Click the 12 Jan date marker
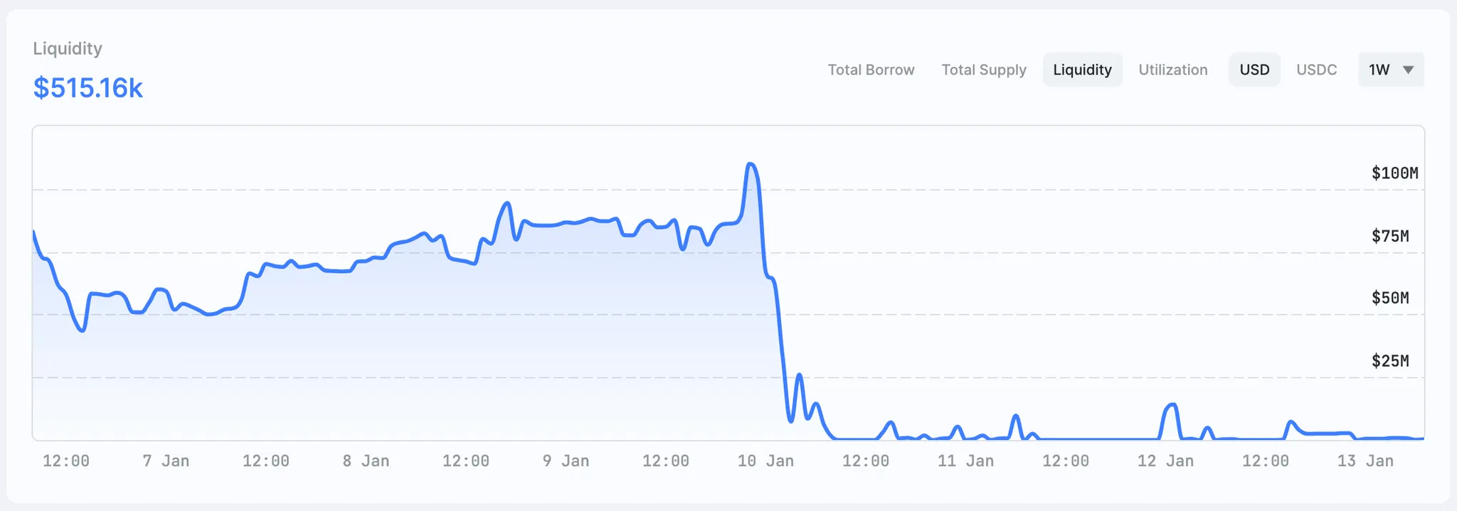Viewport: 1457px width, 511px height. pos(1165,461)
